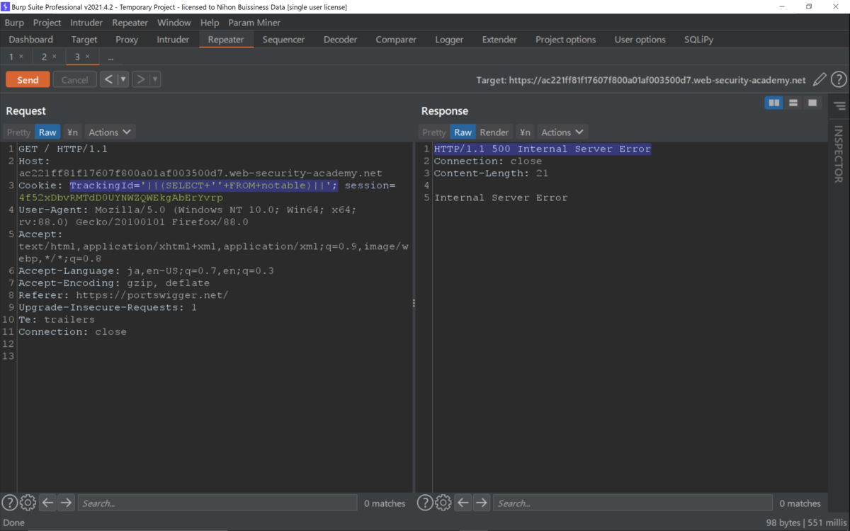The height and width of the screenshot is (531, 850).
Task: Open the Burp menu
Action: 14,23
